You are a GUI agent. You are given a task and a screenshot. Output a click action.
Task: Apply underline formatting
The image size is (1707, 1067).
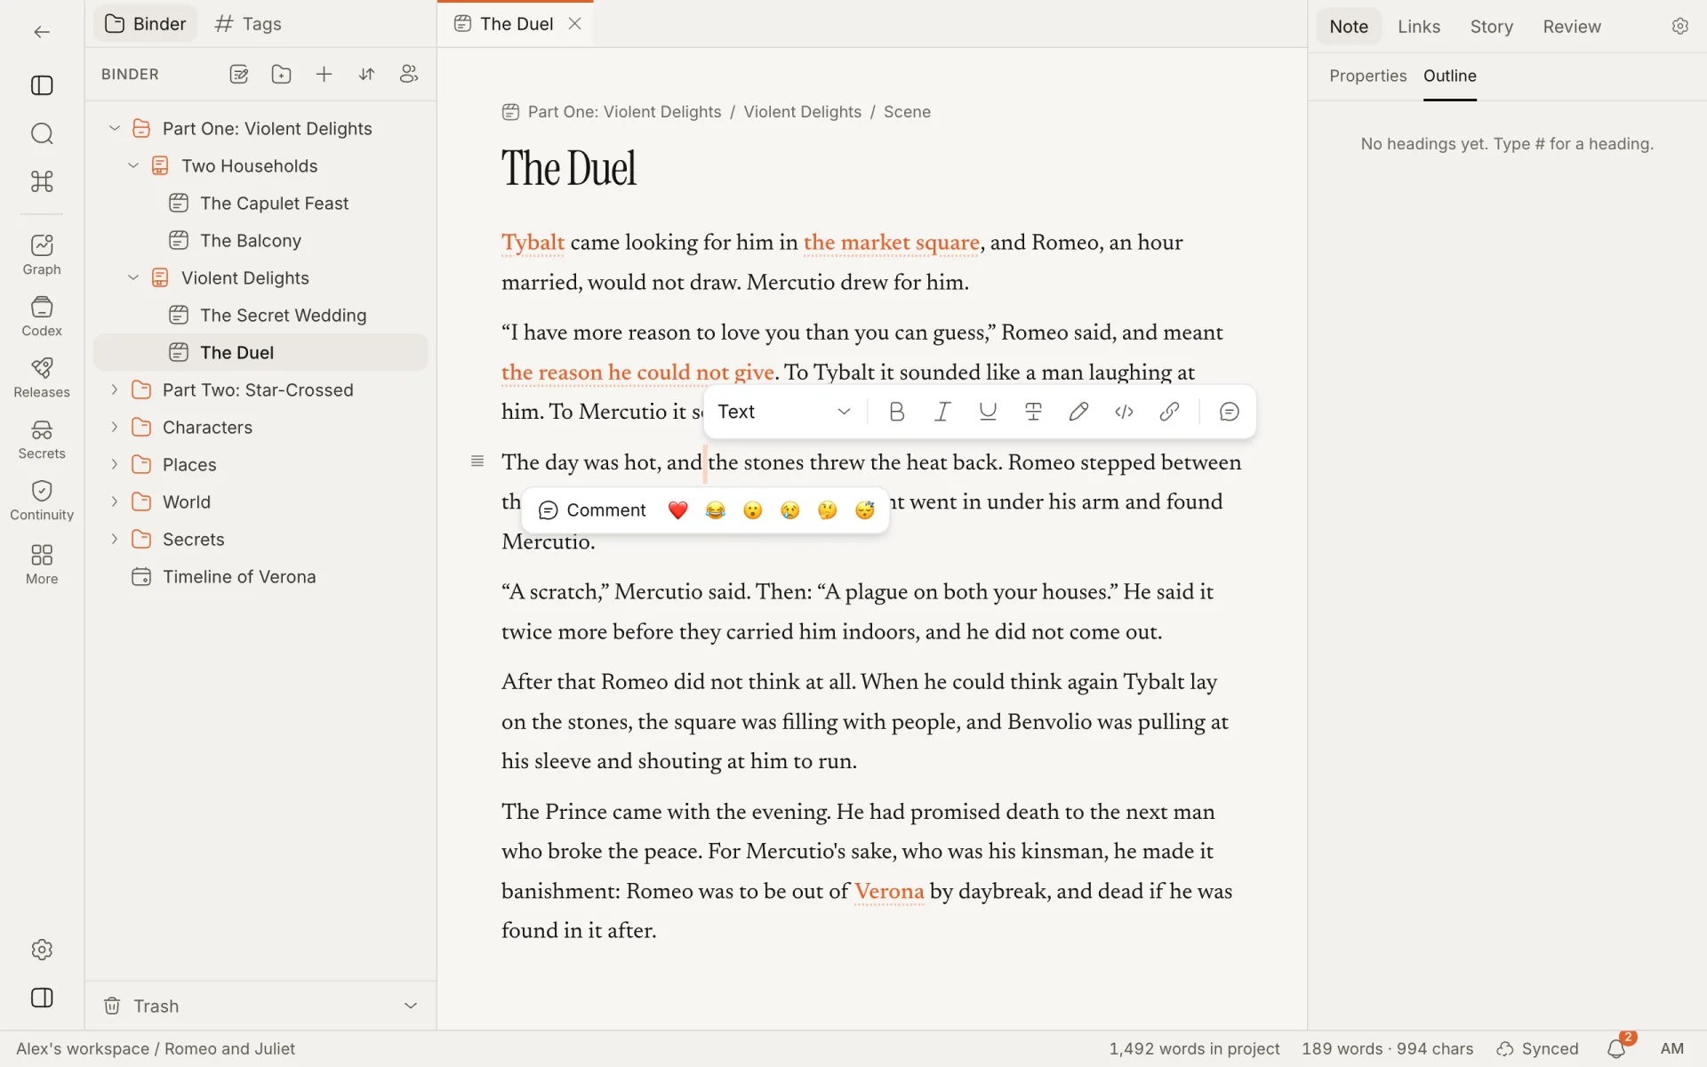988,412
